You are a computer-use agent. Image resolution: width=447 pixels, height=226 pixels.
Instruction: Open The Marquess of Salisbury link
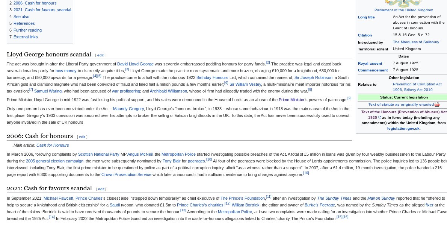point(416,42)
